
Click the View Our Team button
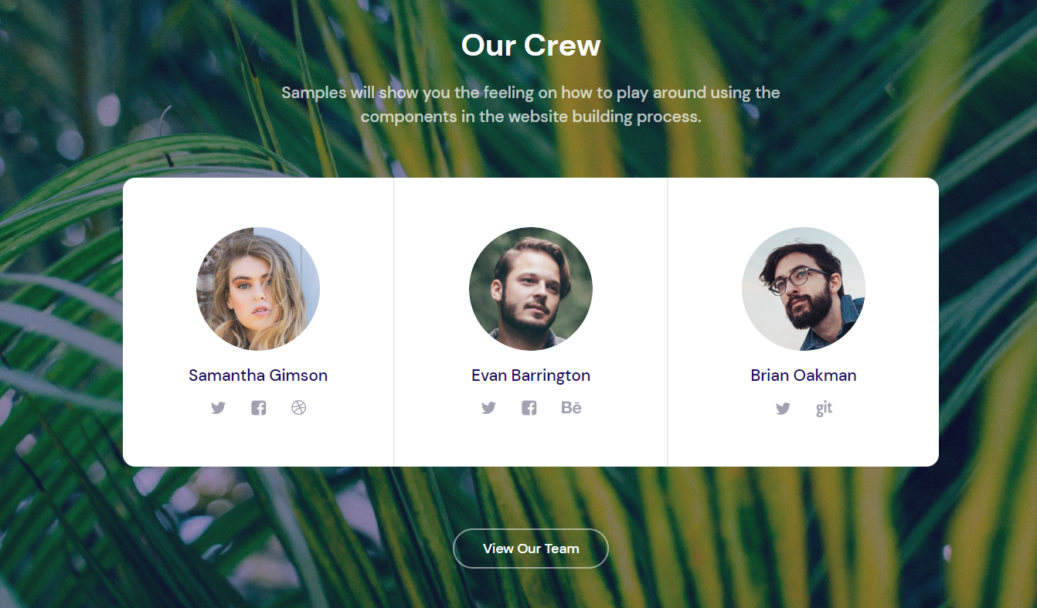[531, 549]
